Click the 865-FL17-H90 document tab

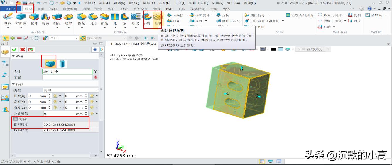[134, 44]
